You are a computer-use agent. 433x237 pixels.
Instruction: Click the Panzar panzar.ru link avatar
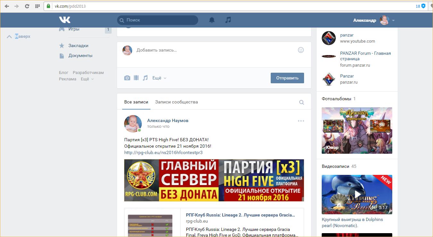point(329,79)
